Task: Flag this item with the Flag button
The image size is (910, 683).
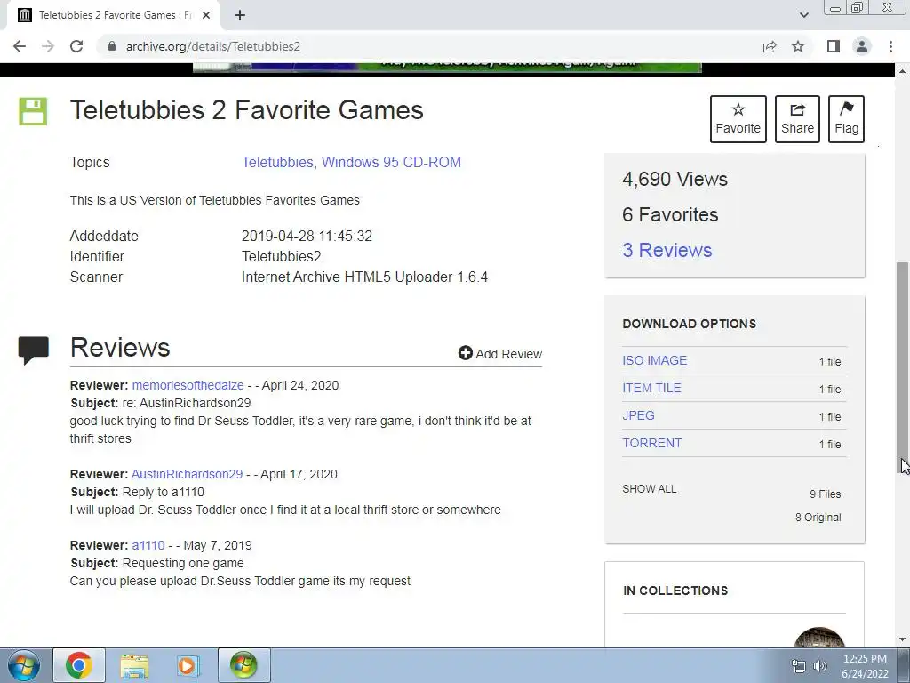Action: coord(846,119)
